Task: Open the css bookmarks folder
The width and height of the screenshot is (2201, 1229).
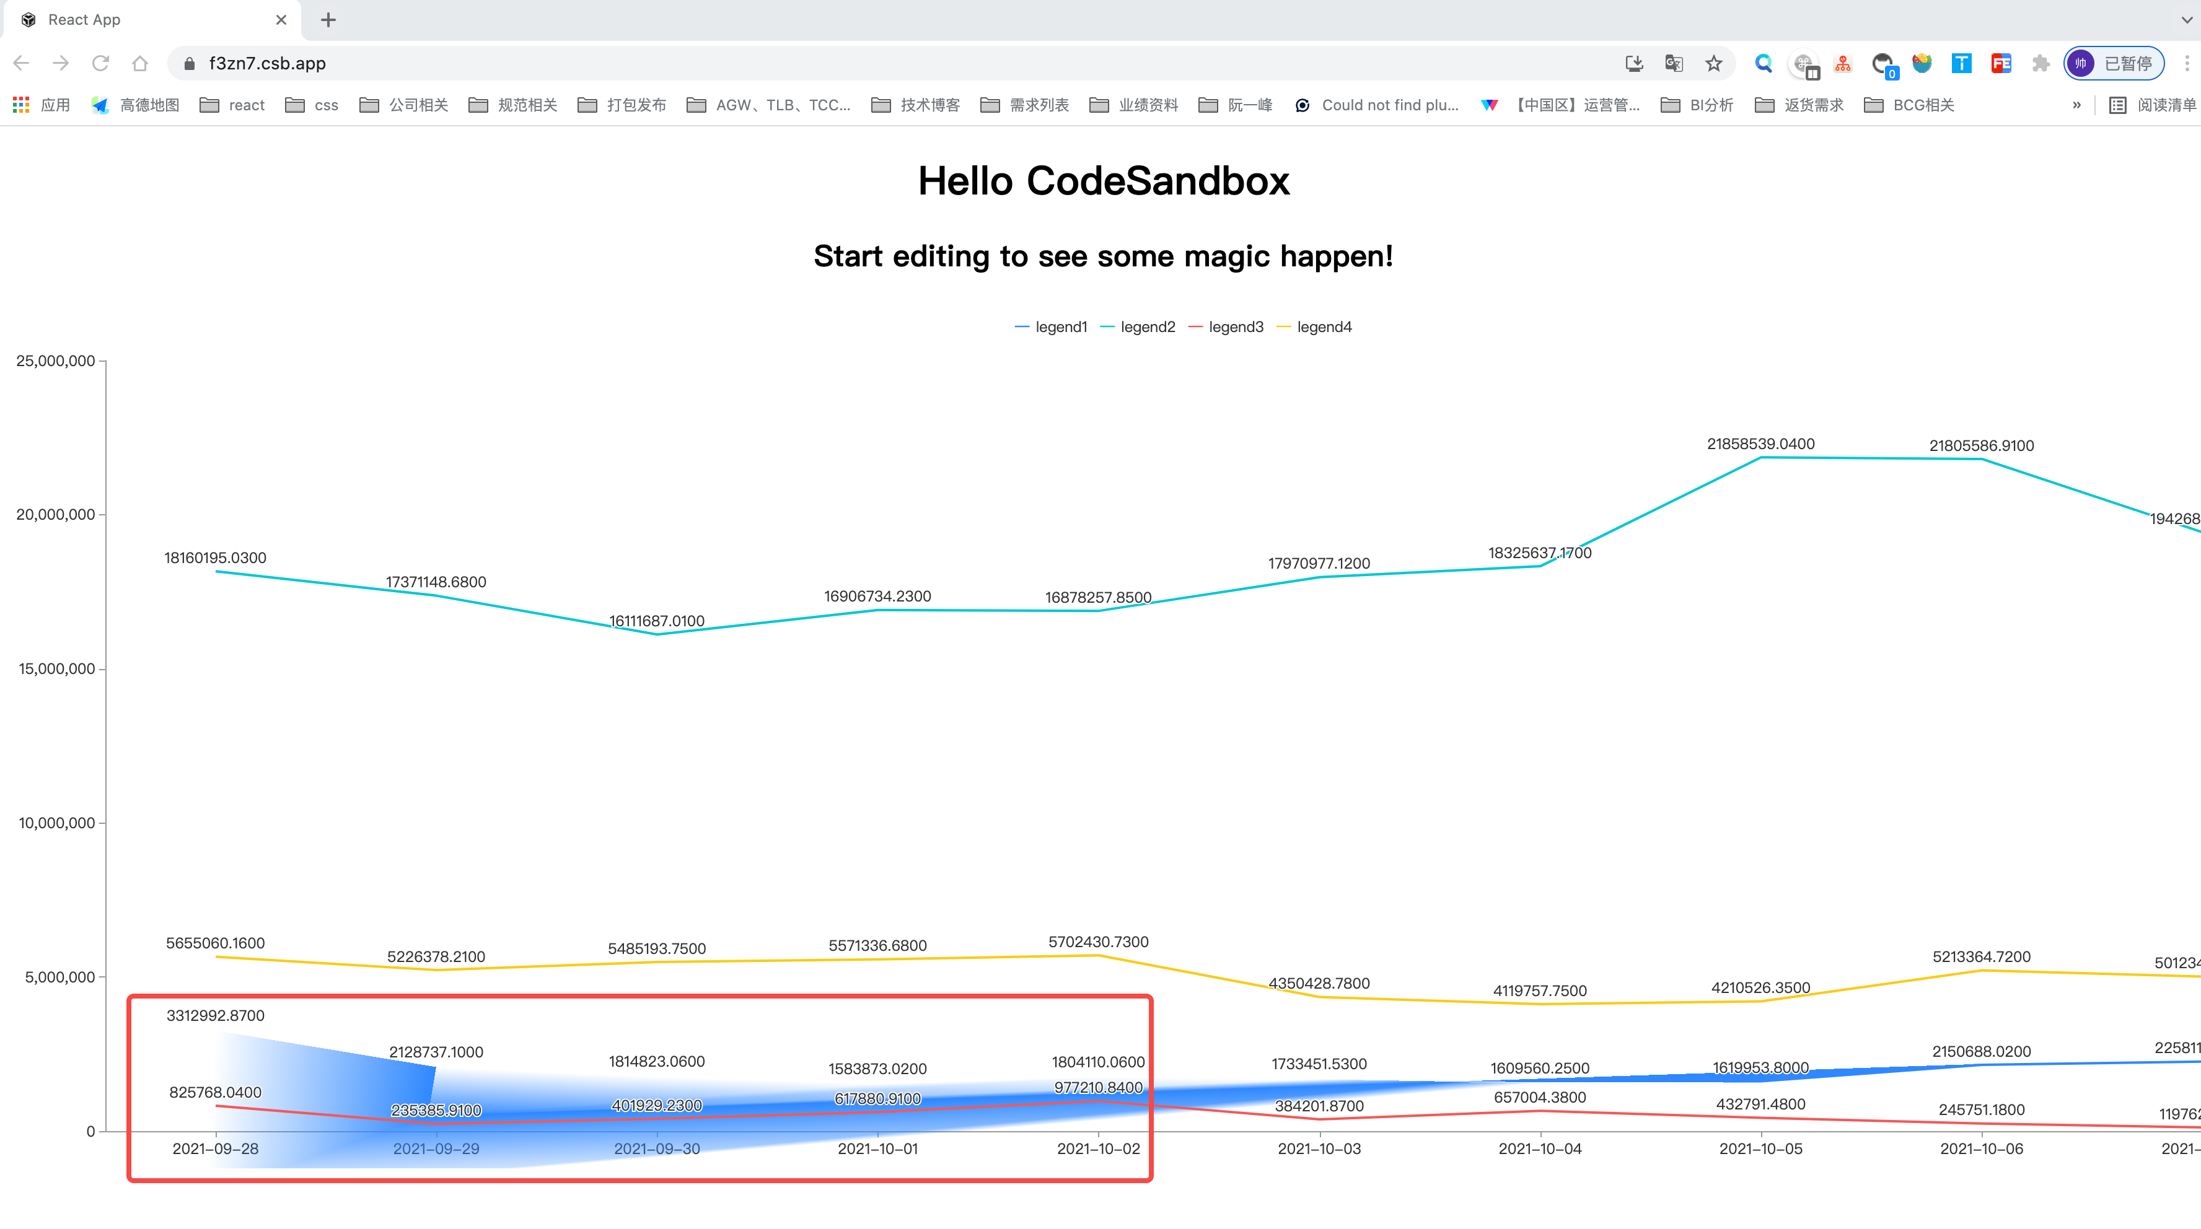Action: (312, 105)
